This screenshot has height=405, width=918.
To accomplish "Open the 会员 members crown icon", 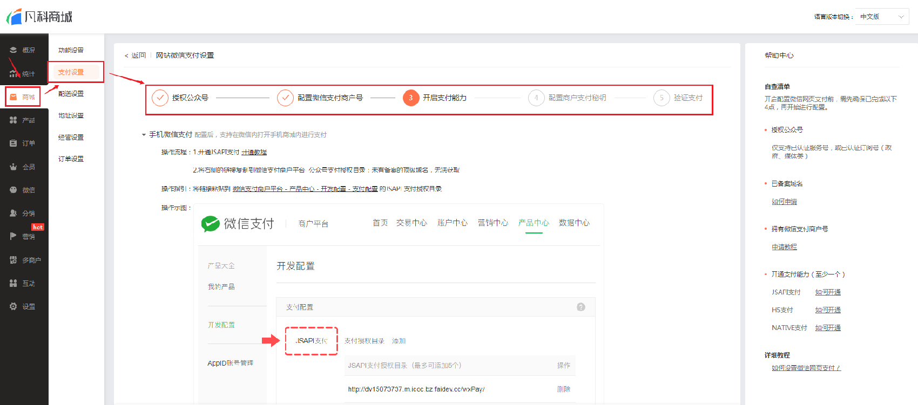I will pos(13,167).
